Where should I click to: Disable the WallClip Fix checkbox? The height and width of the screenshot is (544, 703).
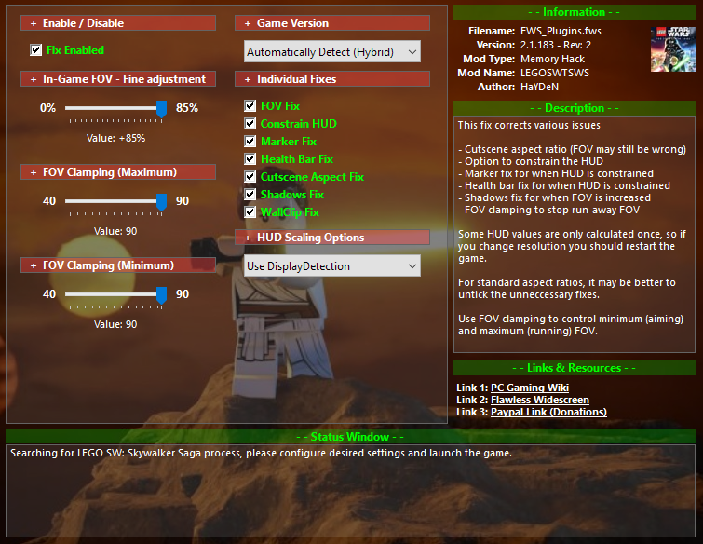(x=250, y=212)
